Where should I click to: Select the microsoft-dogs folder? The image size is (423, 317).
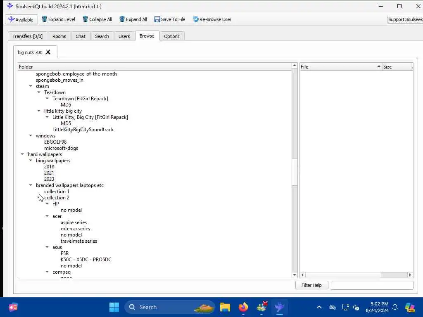pos(61,148)
